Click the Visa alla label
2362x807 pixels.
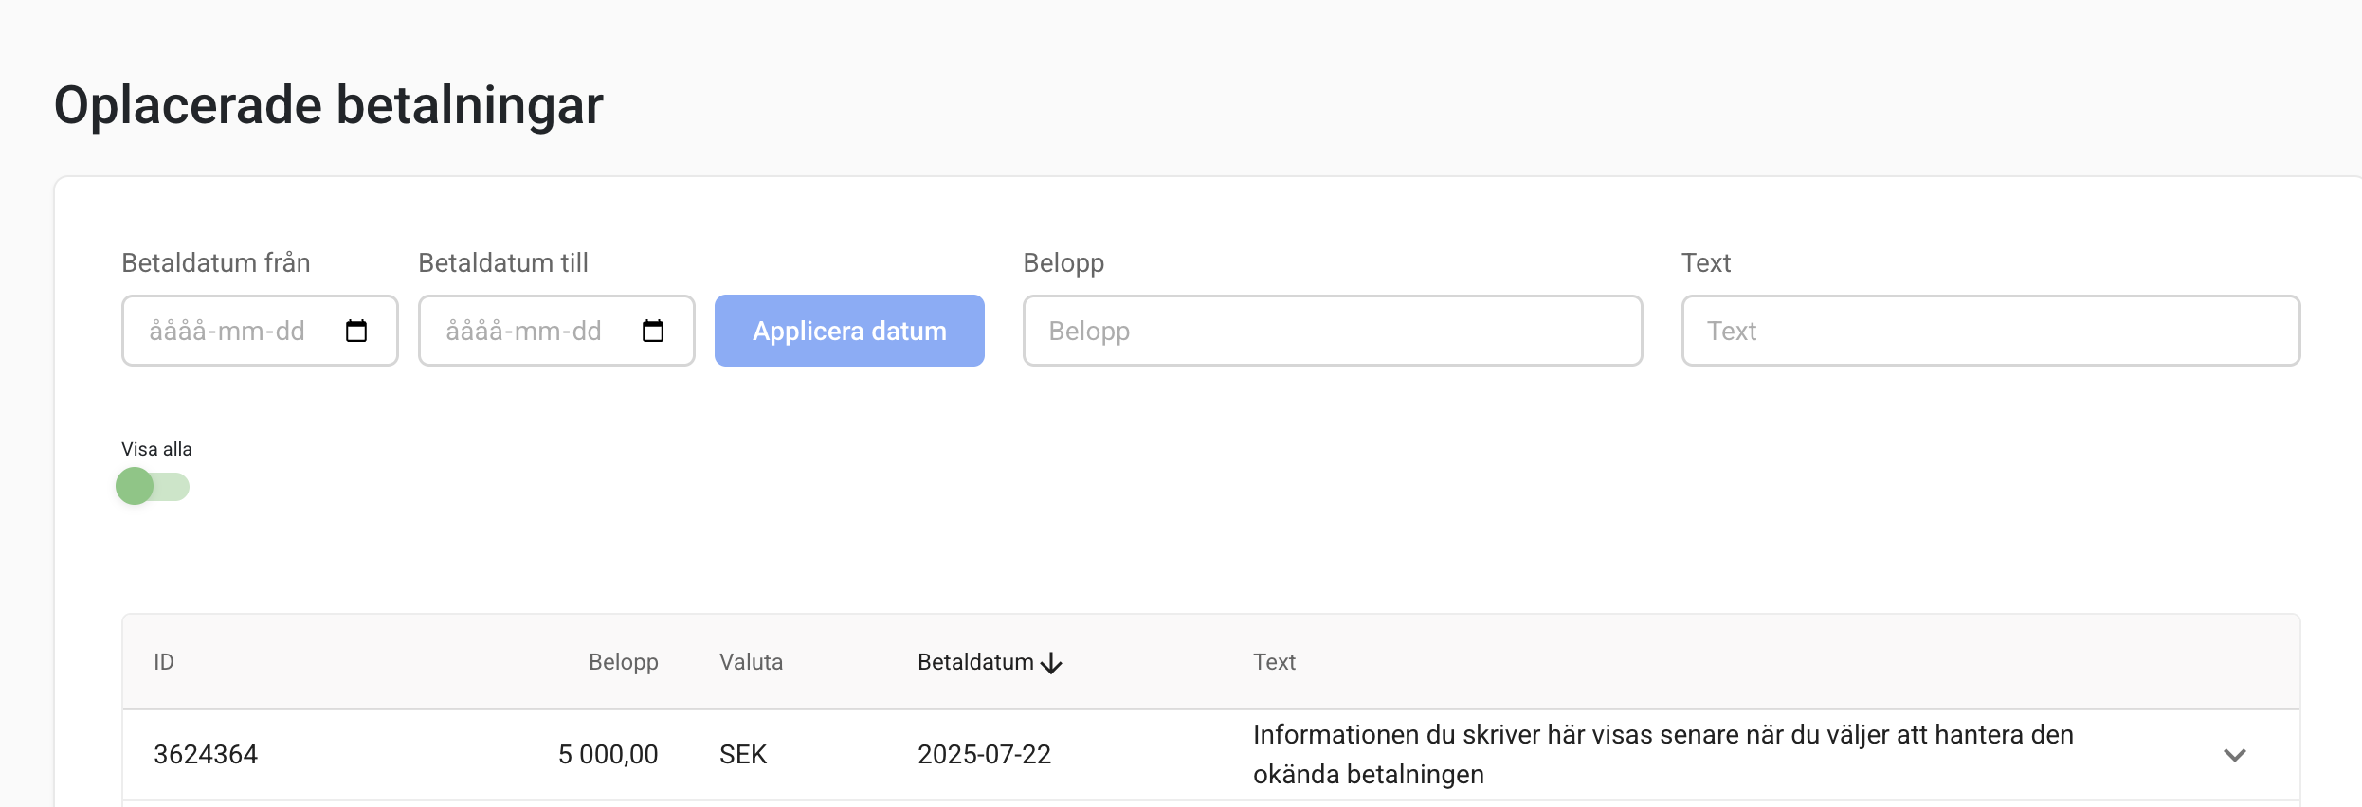point(156,449)
